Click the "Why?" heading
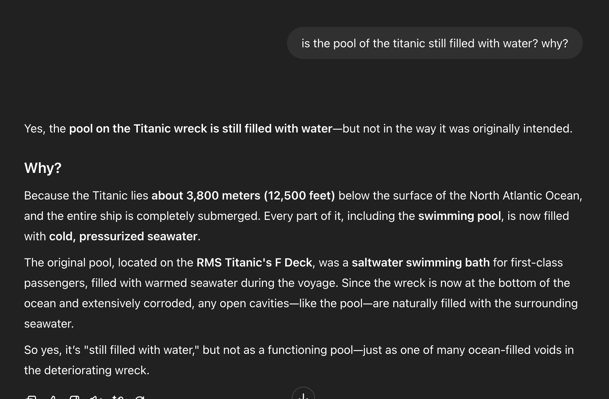This screenshot has width=609, height=399. tap(43, 168)
